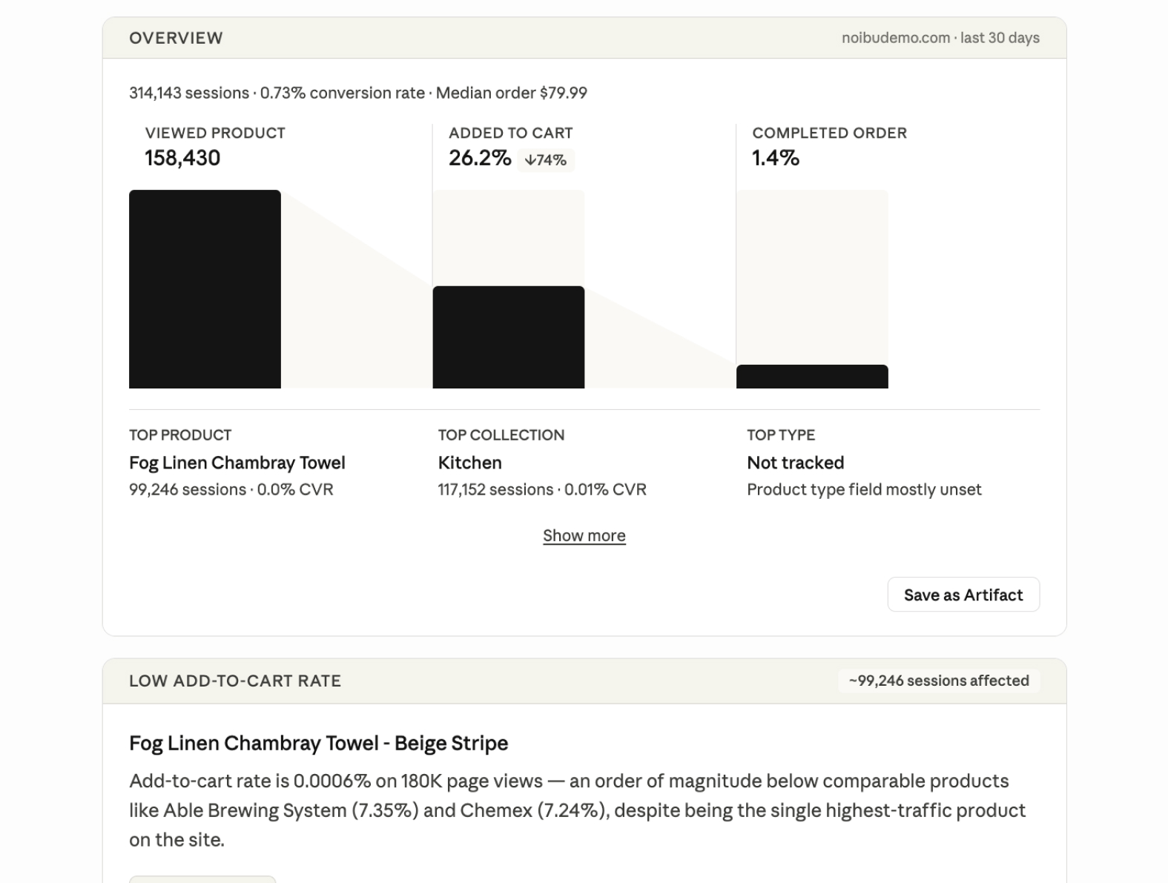
Task: Open Fog Linen Chambray Towel - Beige Stripe heading
Action: (319, 743)
